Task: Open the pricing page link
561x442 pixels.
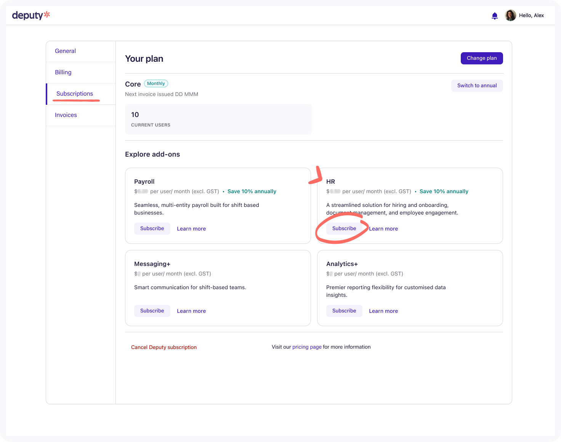Action: pos(307,347)
